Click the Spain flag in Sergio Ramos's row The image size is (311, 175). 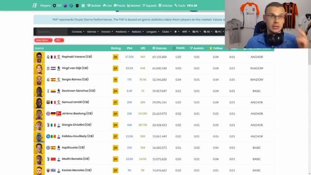[x=53, y=80]
